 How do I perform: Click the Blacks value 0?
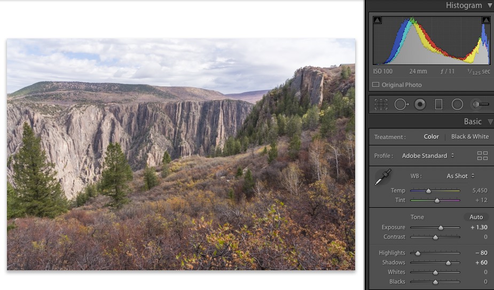click(x=486, y=281)
